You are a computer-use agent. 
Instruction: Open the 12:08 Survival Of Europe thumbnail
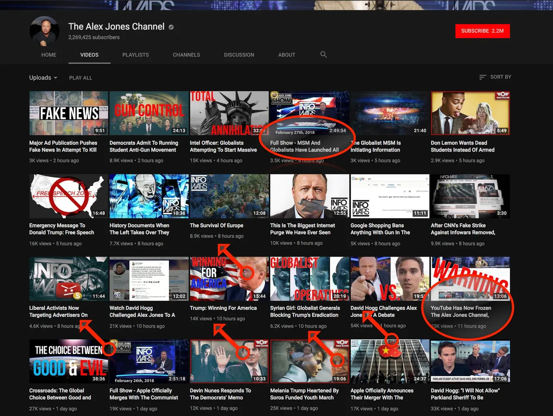[229, 196]
